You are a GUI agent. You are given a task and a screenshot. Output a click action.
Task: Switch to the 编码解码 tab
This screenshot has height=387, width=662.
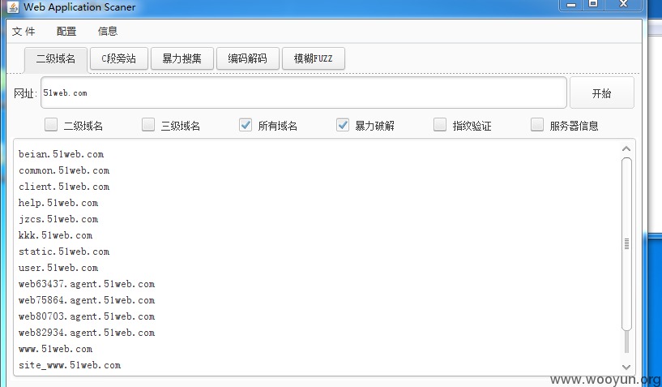[x=247, y=58]
